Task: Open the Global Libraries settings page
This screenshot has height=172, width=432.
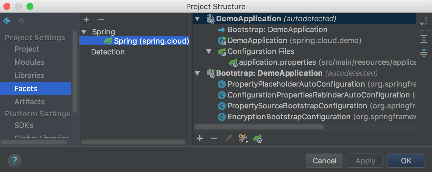Action: pyautogui.click(x=42, y=137)
